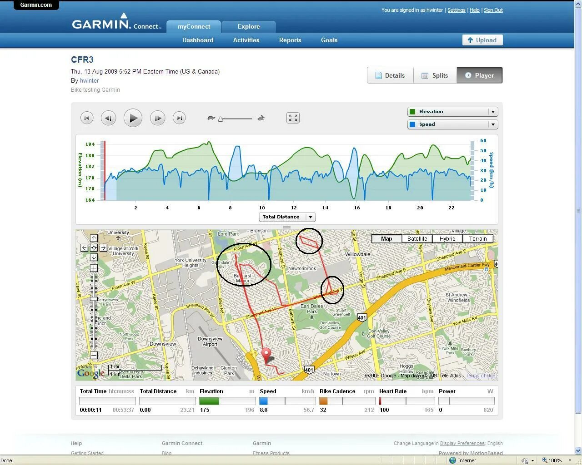The width and height of the screenshot is (582, 465).
Task: Toggle full screen player view
Action: click(293, 118)
